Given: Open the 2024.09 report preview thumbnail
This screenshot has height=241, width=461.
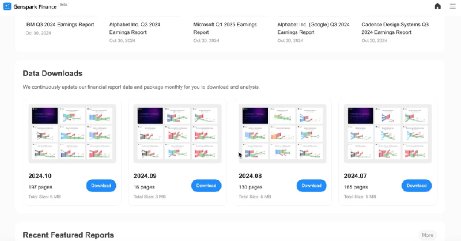Looking at the screenshot, I should tap(177, 134).
